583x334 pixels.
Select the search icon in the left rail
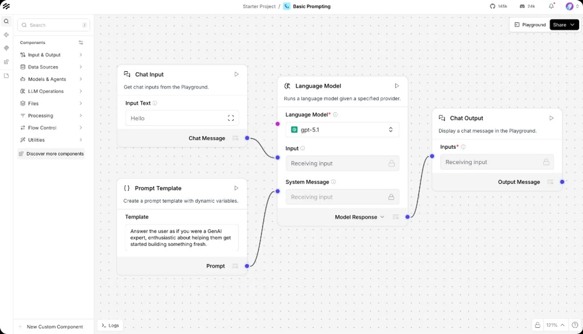click(6, 21)
